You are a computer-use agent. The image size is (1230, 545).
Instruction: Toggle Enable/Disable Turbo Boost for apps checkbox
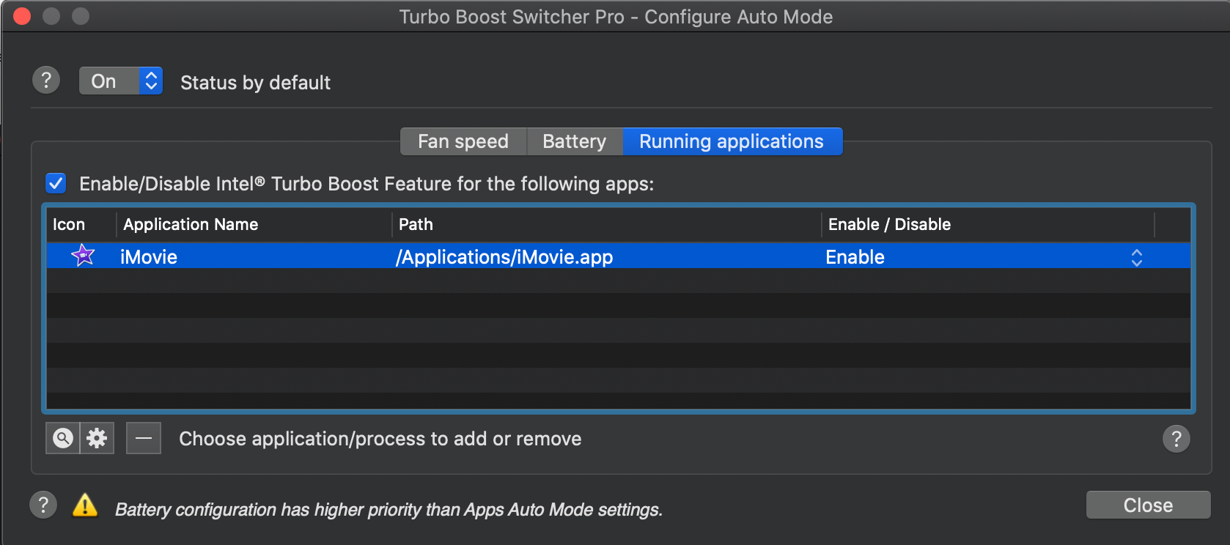[x=56, y=183]
